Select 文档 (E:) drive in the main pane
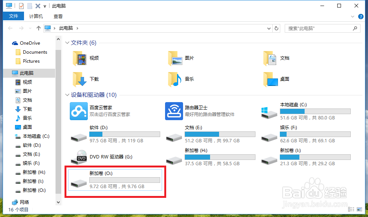368x217 pixels. coord(210,134)
